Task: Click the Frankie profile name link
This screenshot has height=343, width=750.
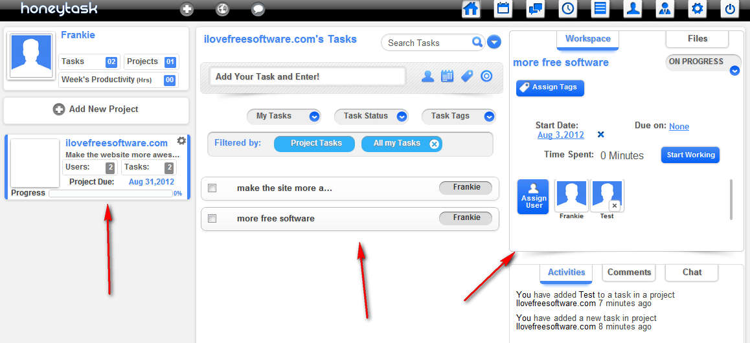Action: [78, 35]
